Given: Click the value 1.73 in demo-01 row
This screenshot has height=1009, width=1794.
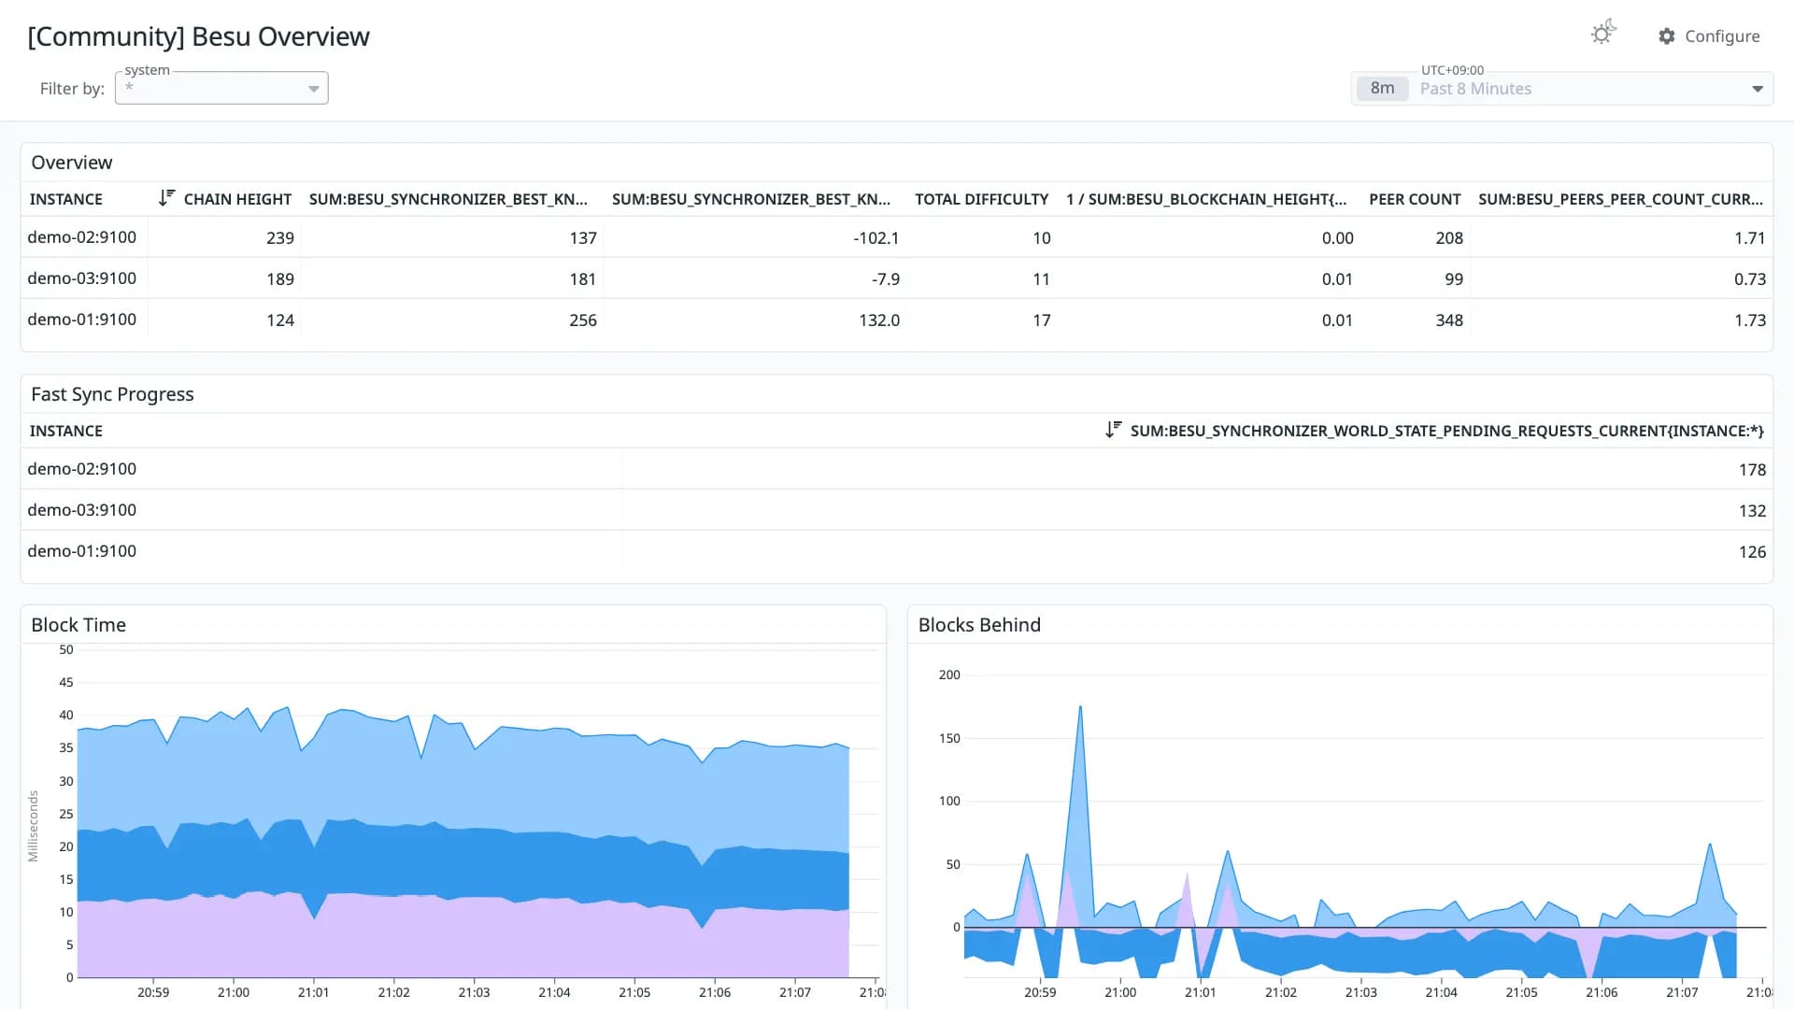Looking at the screenshot, I should point(1750,320).
